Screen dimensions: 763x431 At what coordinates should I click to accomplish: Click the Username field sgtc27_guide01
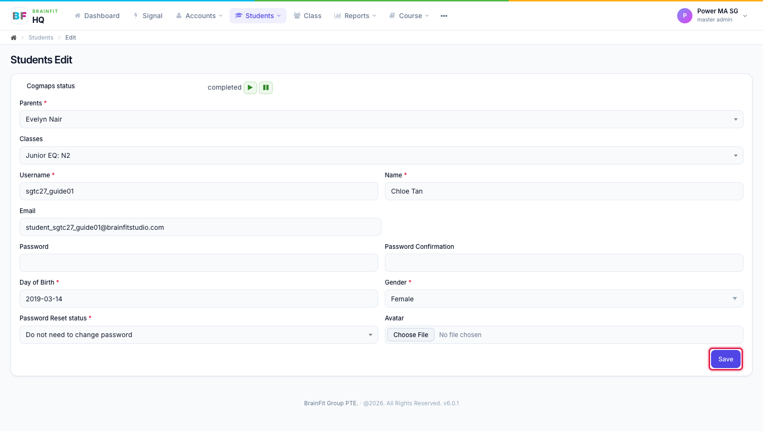click(x=199, y=191)
